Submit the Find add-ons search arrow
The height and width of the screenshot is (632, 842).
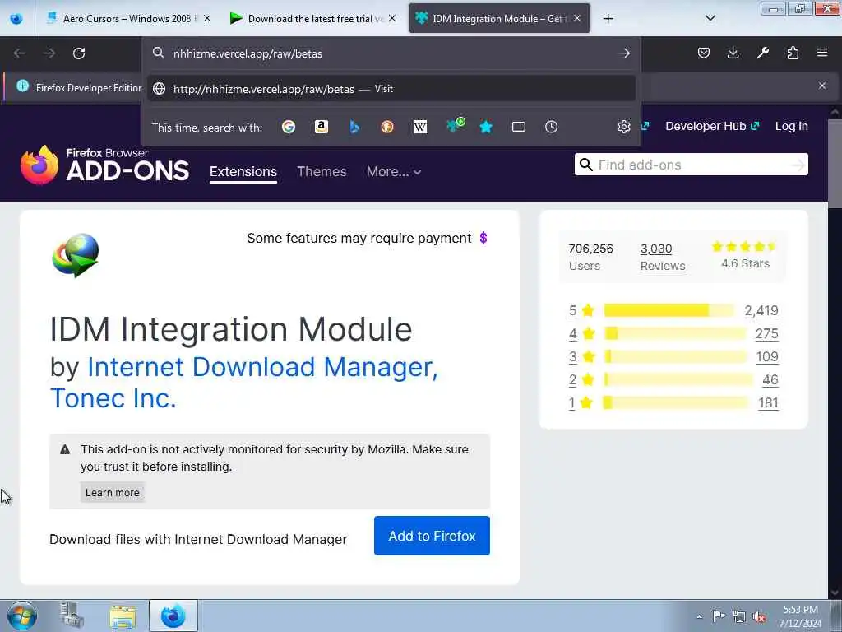[x=798, y=165]
